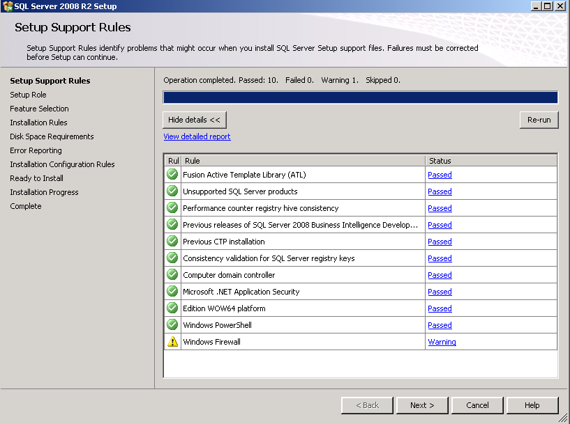
Task: Click the green check icon for Fusion ATL rule
Action: 172,175
